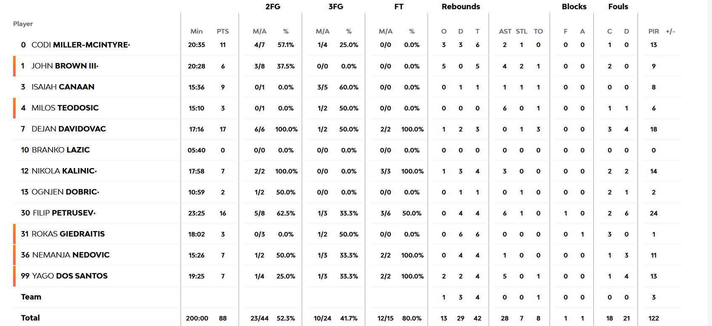Screen dimensions: 712x326
Task: Click Nemanja Nedovic's name
Action: tap(71, 255)
